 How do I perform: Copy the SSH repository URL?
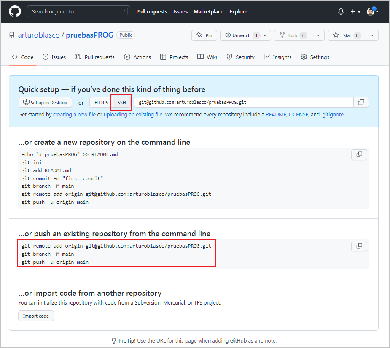tap(361, 102)
